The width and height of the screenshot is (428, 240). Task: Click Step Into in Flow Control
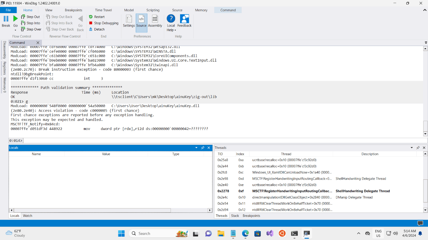coord(31,23)
